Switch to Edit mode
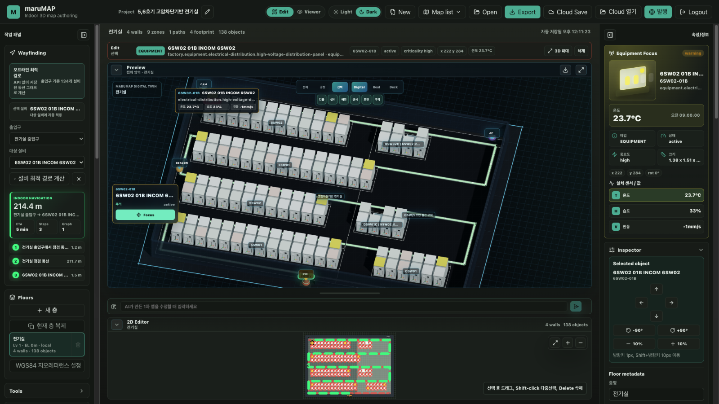Screen dimensions: 719x404 point(280,12)
